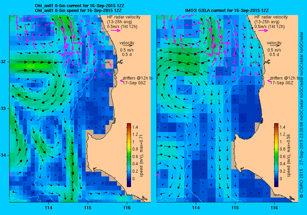
Task: Click longitude label 114 under right map
Action: (196, 208)
